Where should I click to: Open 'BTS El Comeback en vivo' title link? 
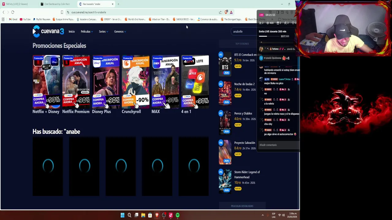pos(247,55)
